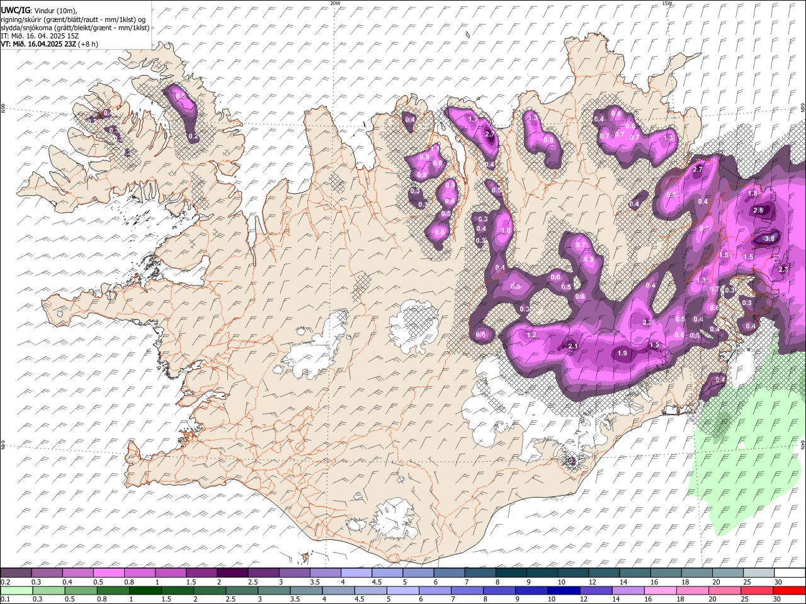Select the 2.2 value label on the map

647,322
